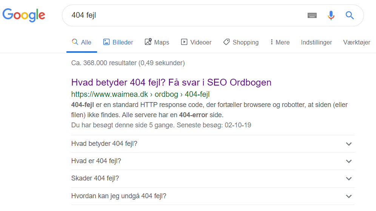This screenshot has height=211, width=376.
Task: Expand "Hvad er 404 fejl?" chevron
Action: tap(349, 161)
